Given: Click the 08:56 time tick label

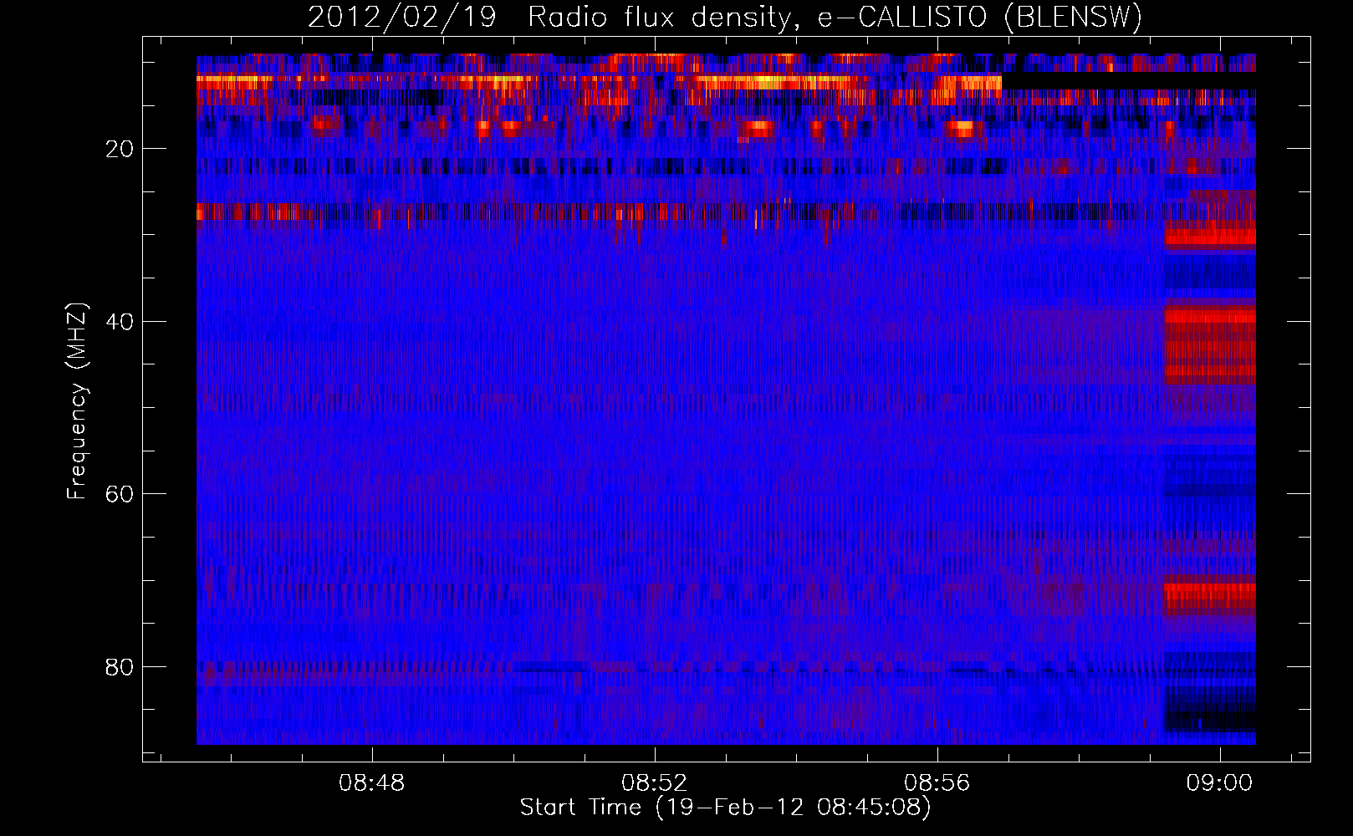Looking at the screenshot, I should (x=937, y=782).
